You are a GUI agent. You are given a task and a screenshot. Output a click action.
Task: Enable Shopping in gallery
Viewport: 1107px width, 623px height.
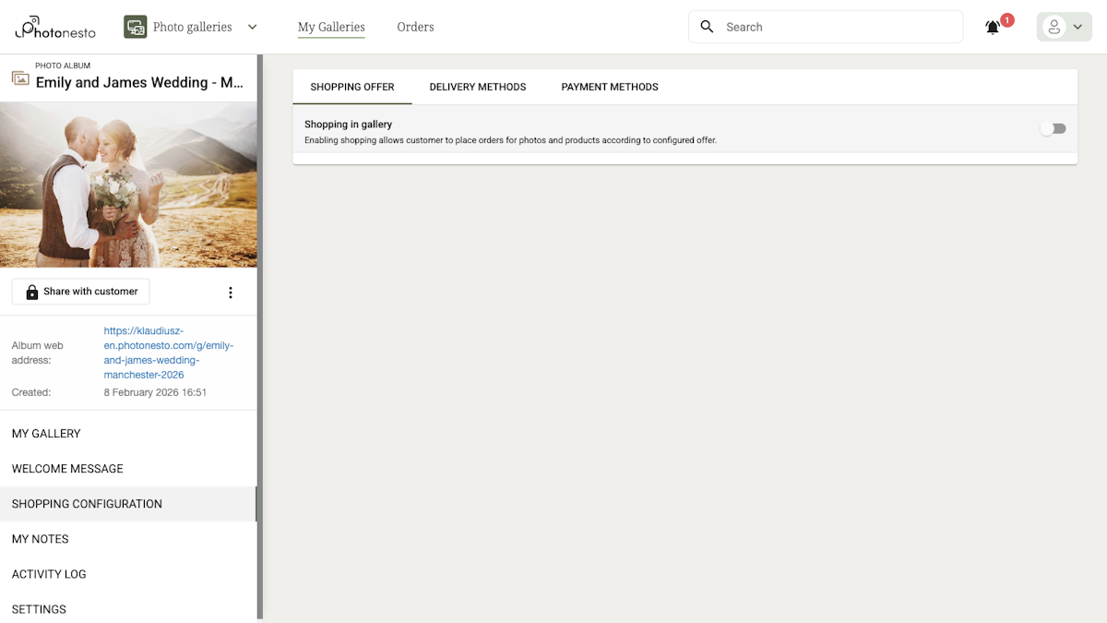click(x=1053, y=128)
